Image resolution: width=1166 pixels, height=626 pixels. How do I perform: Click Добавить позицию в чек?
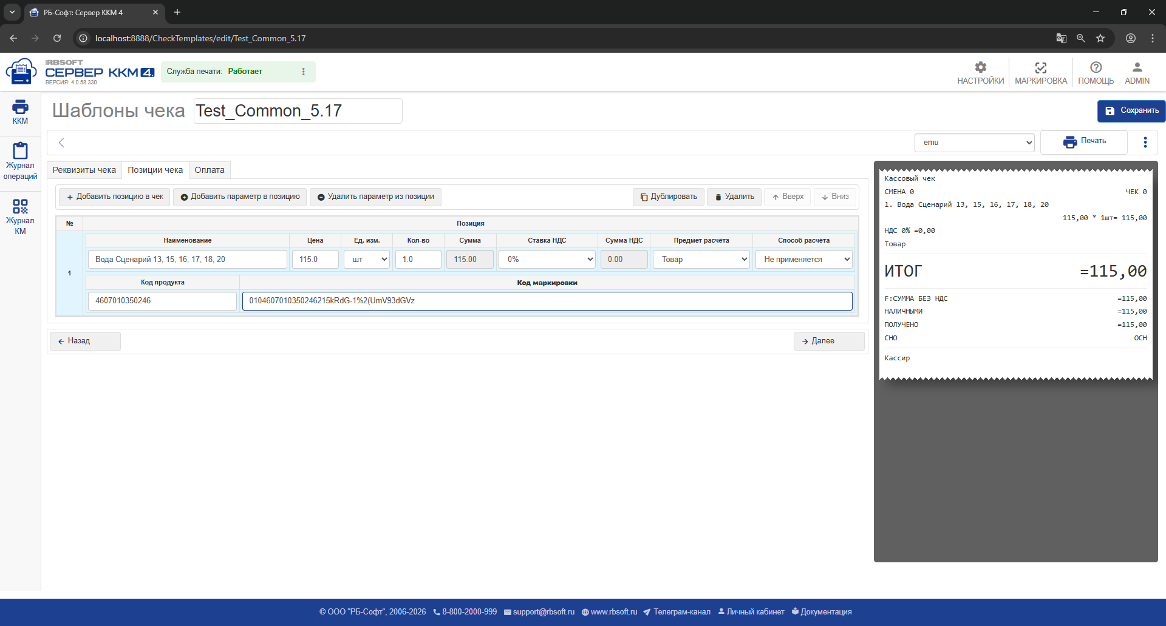[114, 197]
